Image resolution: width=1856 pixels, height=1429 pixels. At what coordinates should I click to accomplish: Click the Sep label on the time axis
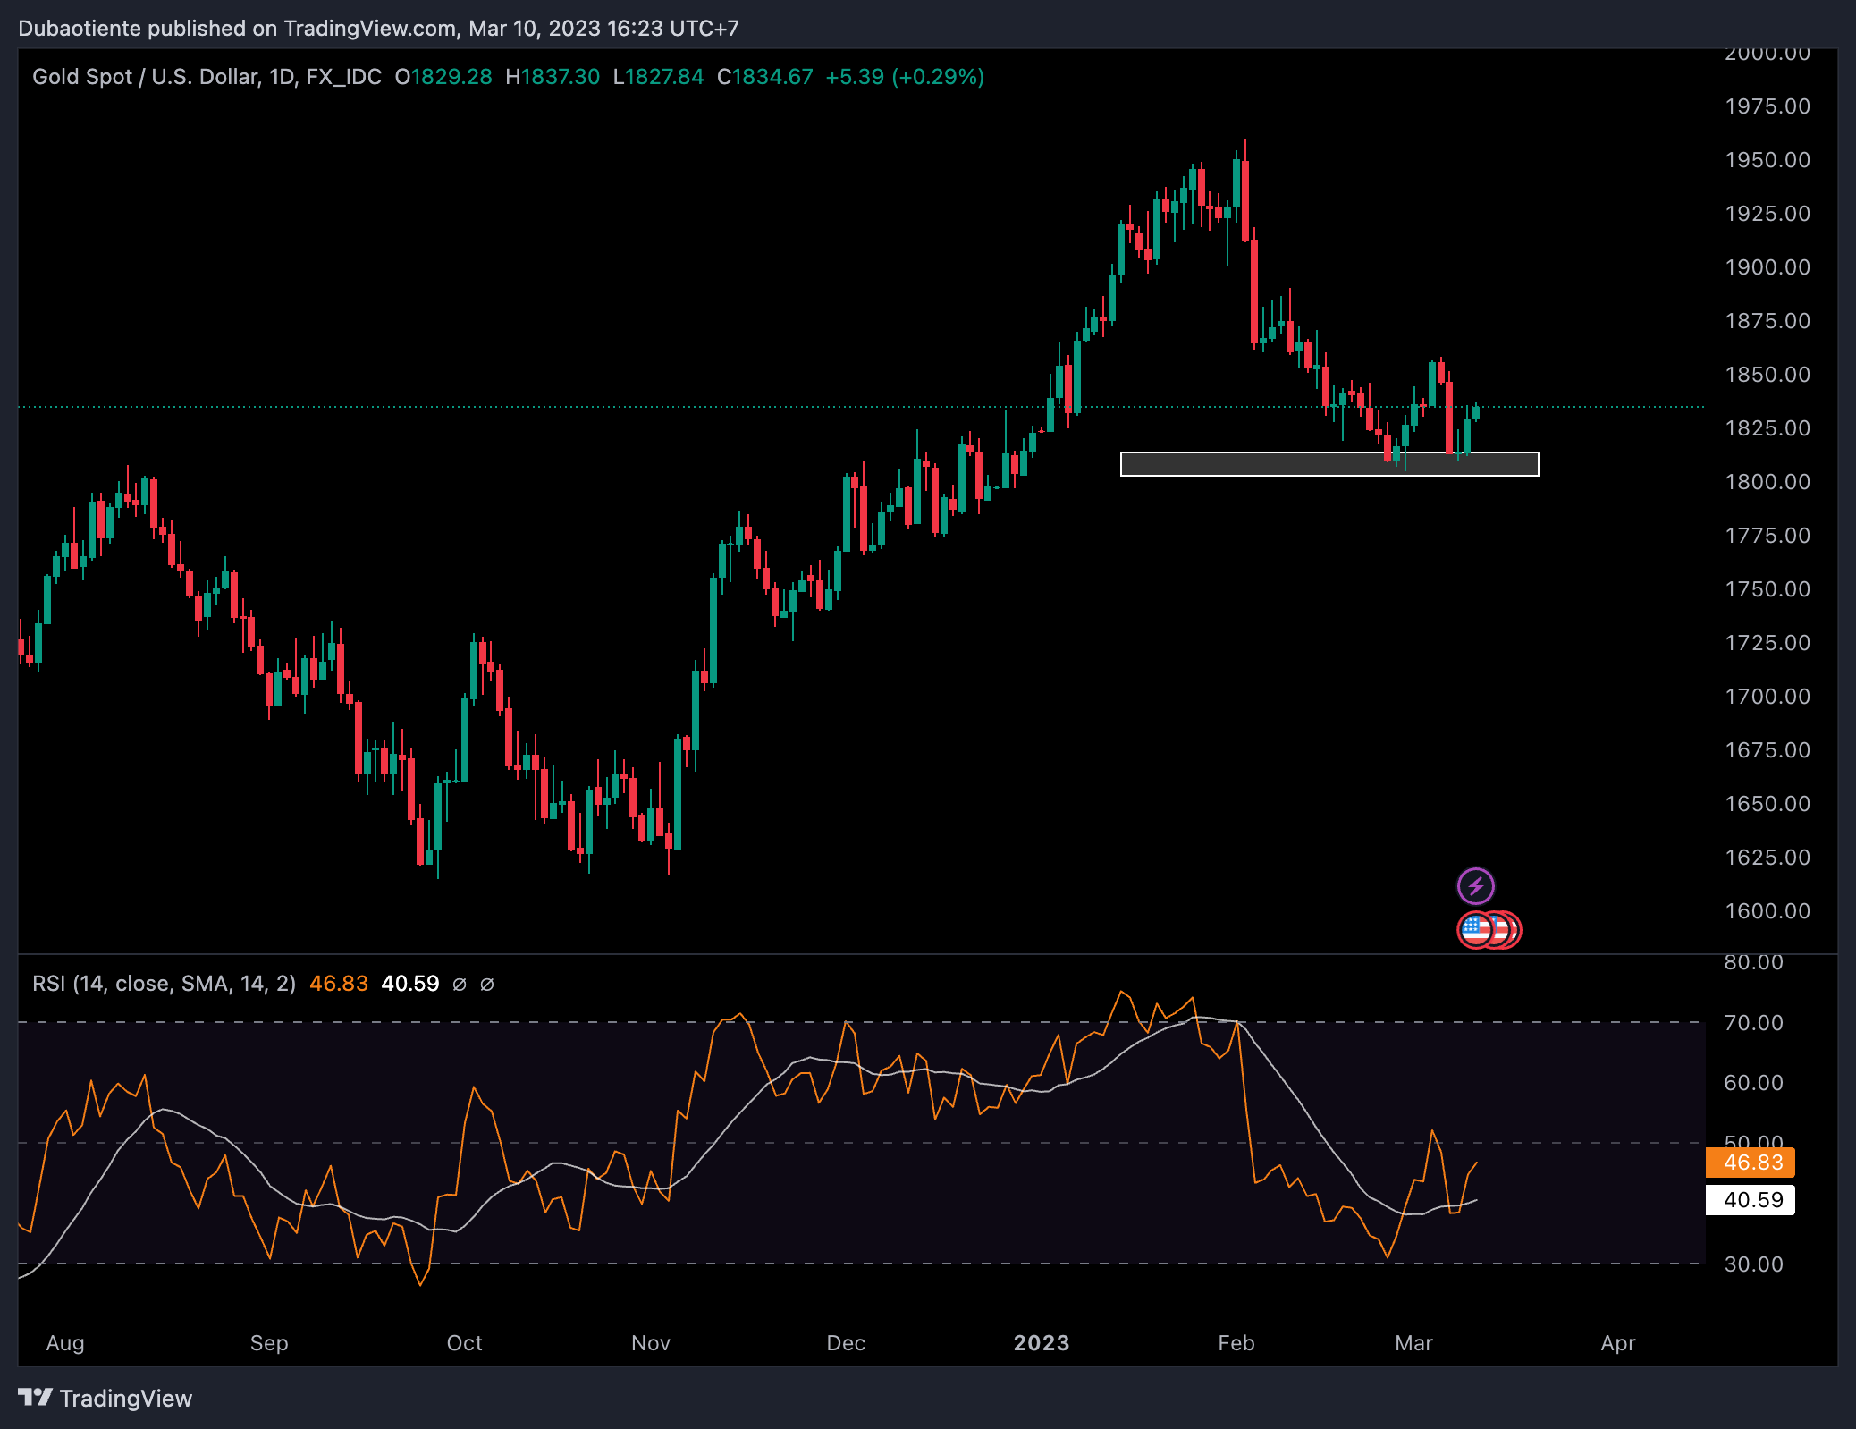coord(269,1343)
